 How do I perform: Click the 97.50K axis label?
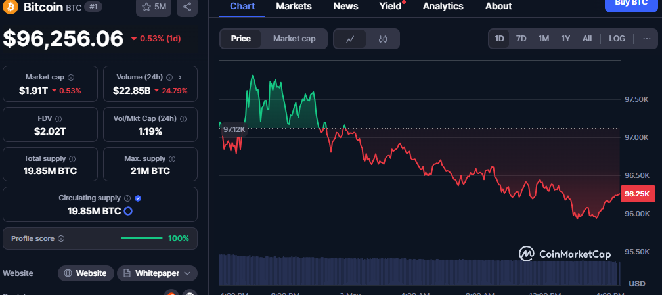pos(636,99)
